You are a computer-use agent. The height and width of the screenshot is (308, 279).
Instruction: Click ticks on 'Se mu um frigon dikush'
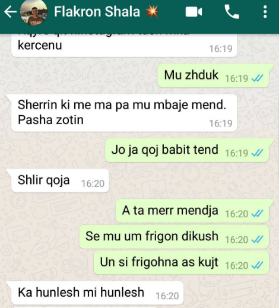pos(257,240)
